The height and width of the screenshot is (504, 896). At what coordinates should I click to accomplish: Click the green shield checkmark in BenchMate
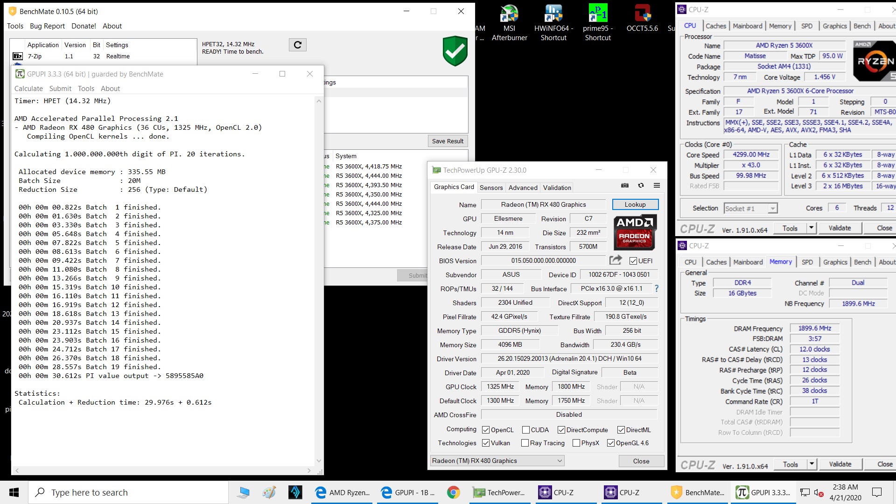pyautogui.click(x=455, y=51)
